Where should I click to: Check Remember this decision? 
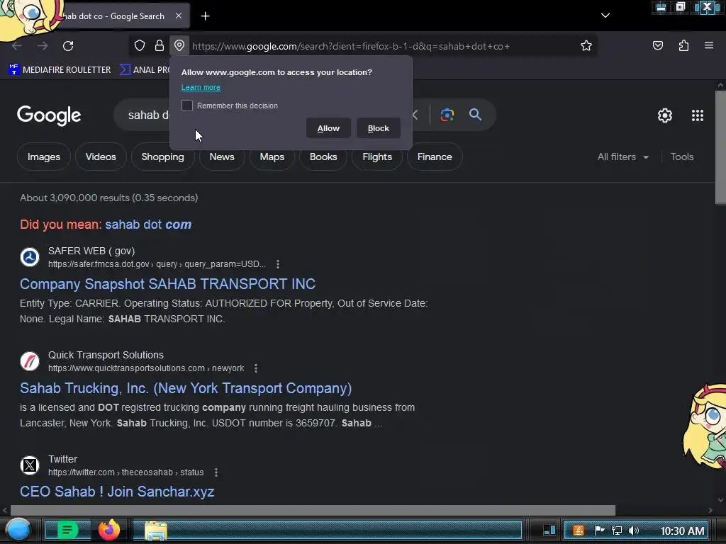point(187,106)
